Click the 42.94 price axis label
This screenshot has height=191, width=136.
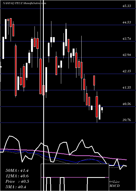click(127, 55)
